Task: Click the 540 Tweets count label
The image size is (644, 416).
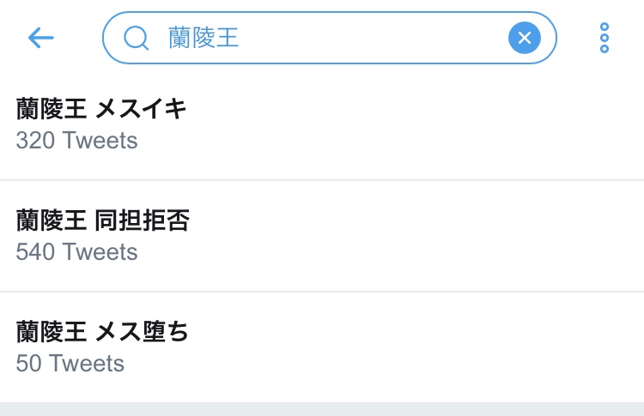Action: (76, 251)
